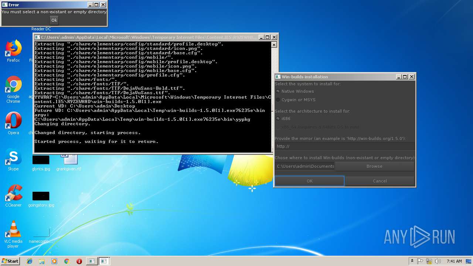Click the install path field showing C:\Users\admin\Documents
This screenshot has width=473, height=266.
[x=305, y=166]
